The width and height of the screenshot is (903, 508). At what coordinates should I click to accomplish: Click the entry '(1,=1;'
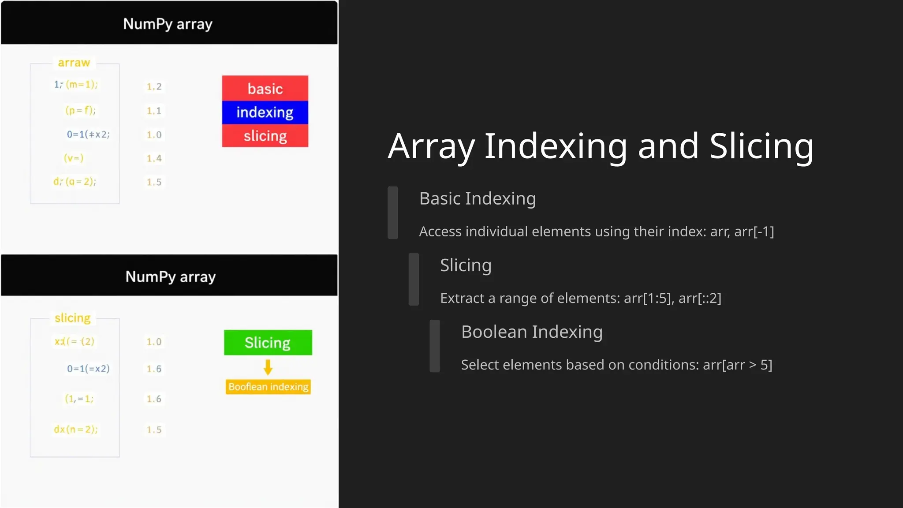pyautogui.click(x=79, y=399)
